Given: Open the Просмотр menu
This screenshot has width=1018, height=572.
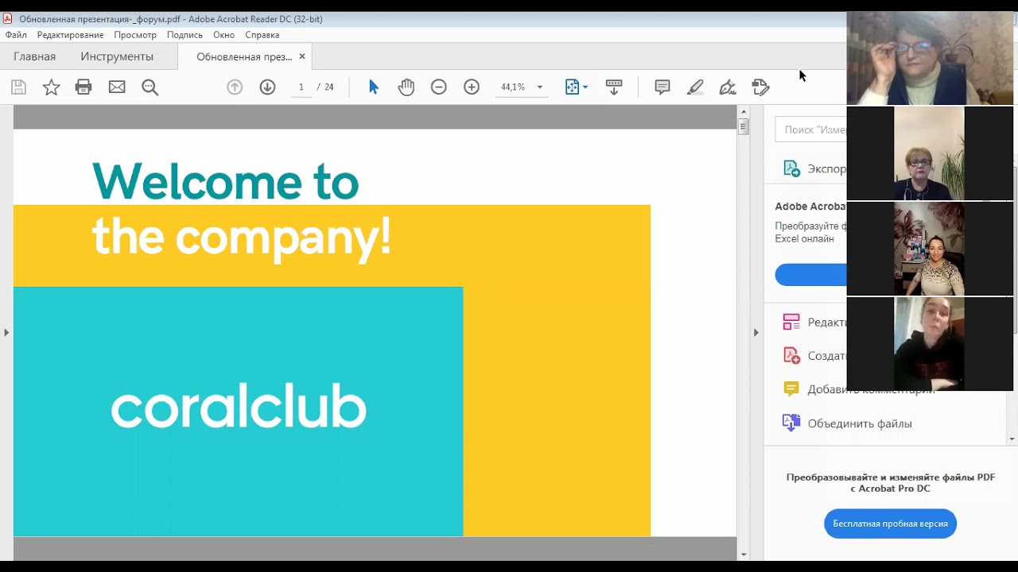Looking at the screenshot, I should [135, 35].
